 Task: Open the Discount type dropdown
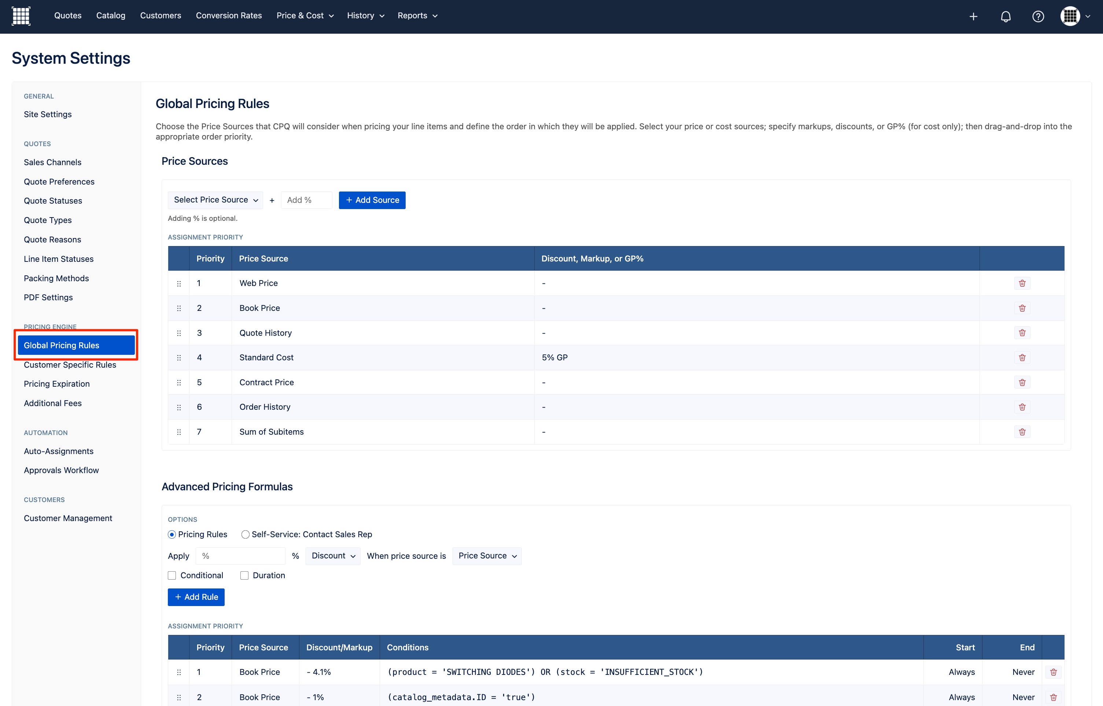tap(333, 555)
